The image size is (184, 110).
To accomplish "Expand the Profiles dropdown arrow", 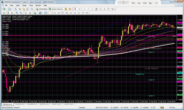I will [x=11, y=9].
